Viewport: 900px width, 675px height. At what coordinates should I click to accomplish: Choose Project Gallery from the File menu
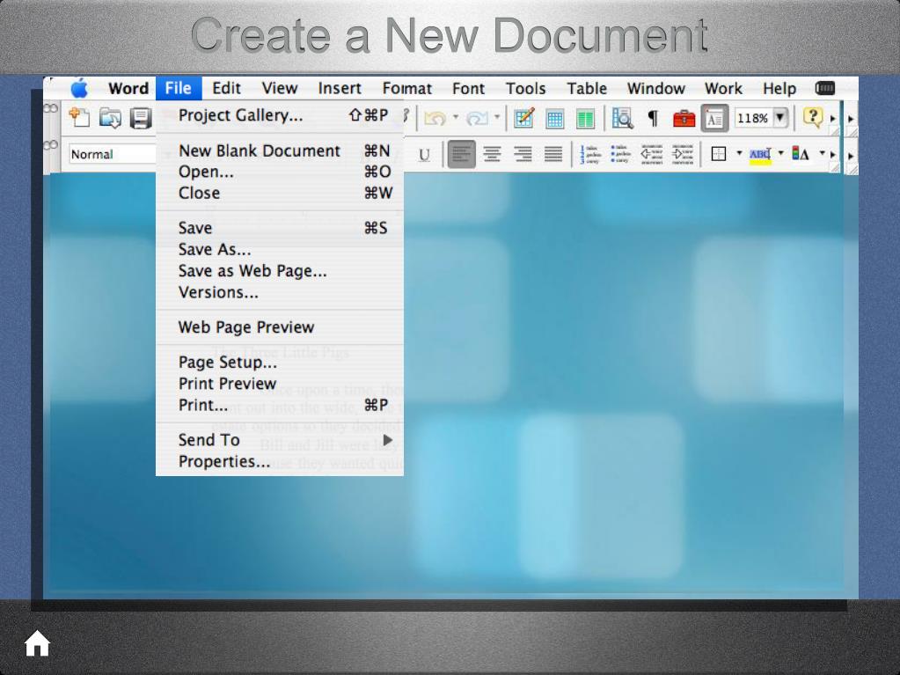pos(280,115)
